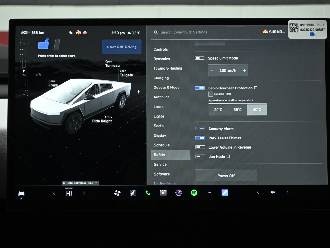Open the all apps three-dots icon

click(209, 193)
